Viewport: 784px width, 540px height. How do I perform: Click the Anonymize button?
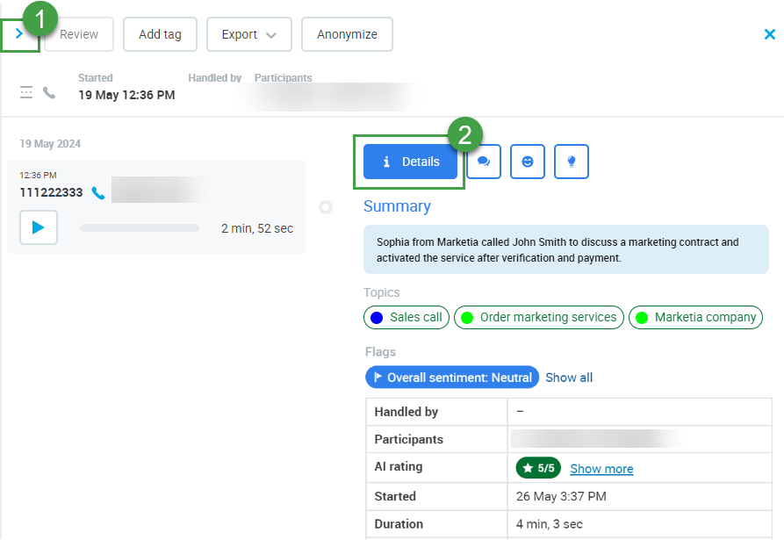347,34
